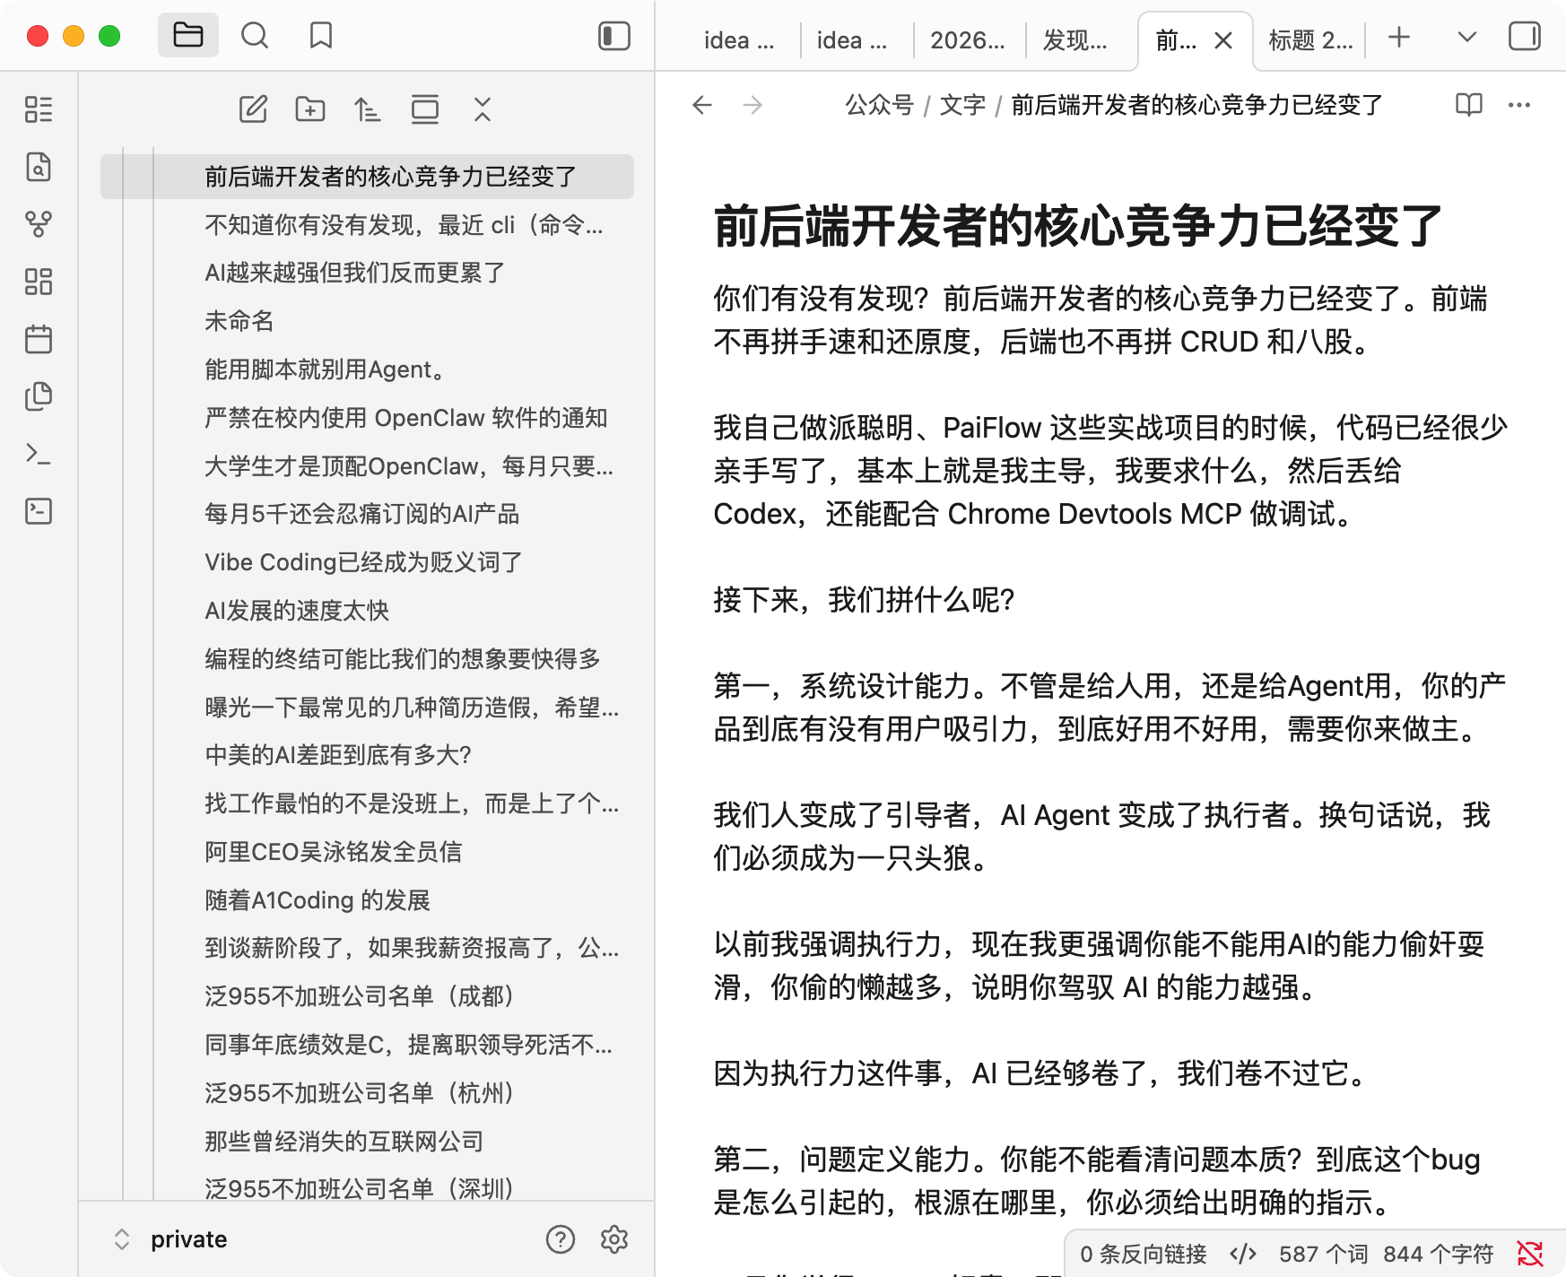Switch to reading view book icon

[x=1468, y=105]
